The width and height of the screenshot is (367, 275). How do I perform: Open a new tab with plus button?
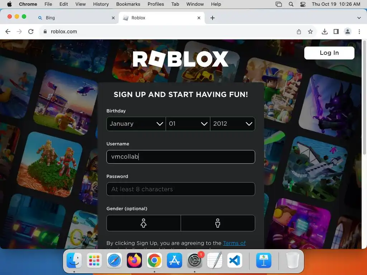[213, 18]
